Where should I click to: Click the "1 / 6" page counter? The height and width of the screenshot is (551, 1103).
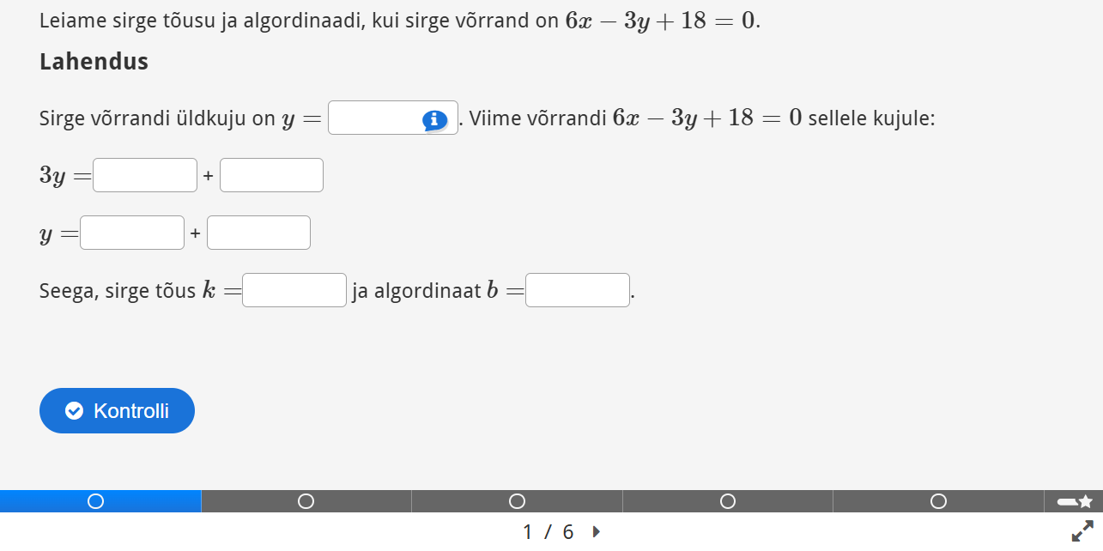pyautogui.click(x=548, y=532)
